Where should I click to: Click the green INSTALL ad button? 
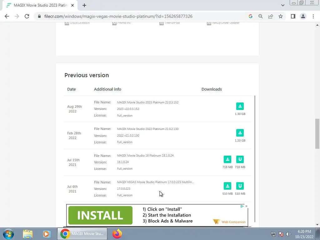pos(100,215)
